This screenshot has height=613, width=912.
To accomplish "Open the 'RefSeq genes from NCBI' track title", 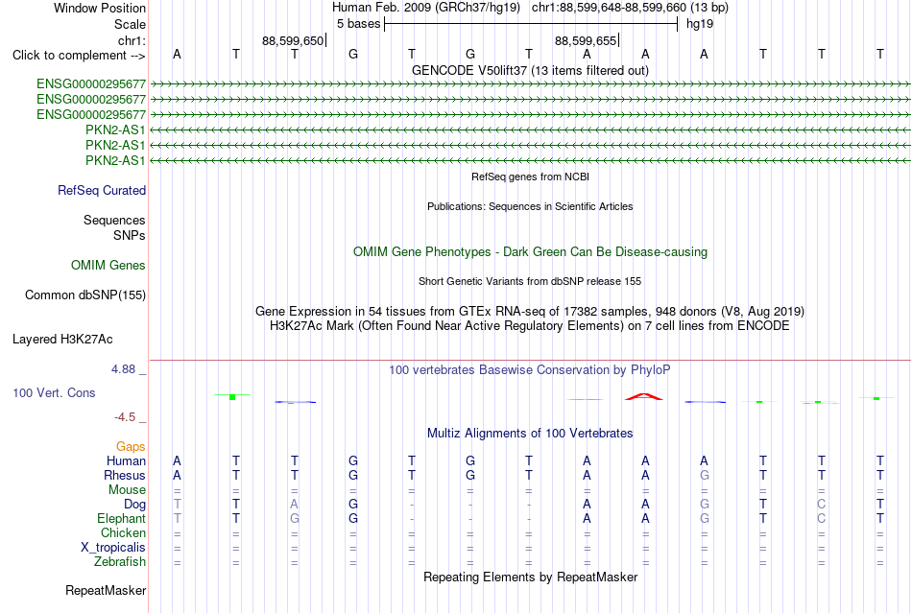I will (x=530, y=177).
